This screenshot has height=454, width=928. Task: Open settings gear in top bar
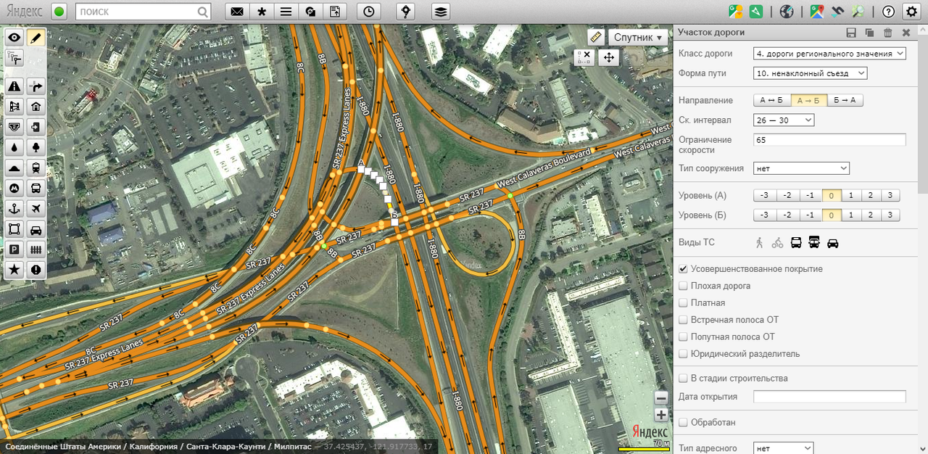[912, 12]
